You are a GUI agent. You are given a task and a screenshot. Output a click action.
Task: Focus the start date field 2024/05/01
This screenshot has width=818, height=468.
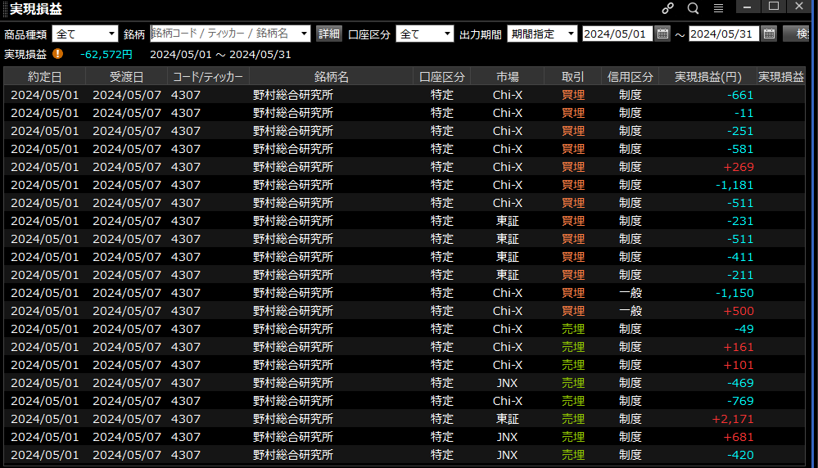(x=617, y=34)
